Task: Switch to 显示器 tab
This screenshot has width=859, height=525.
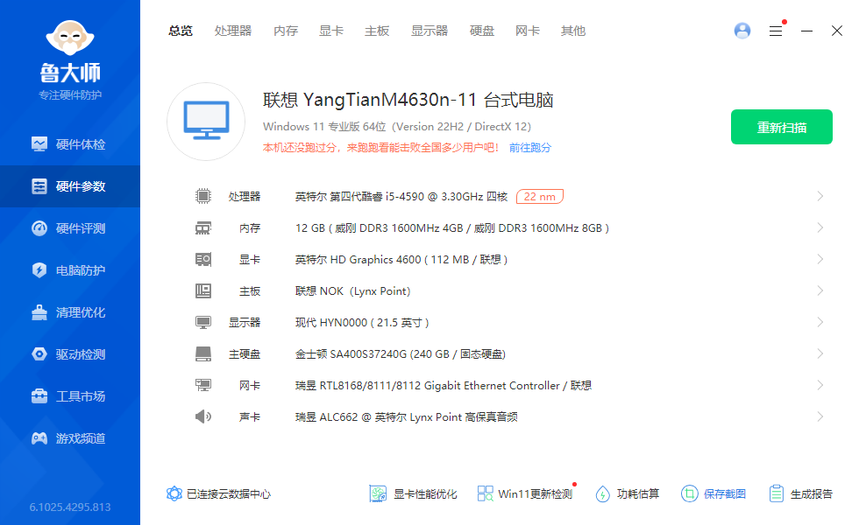Action: tap(429, 31)
